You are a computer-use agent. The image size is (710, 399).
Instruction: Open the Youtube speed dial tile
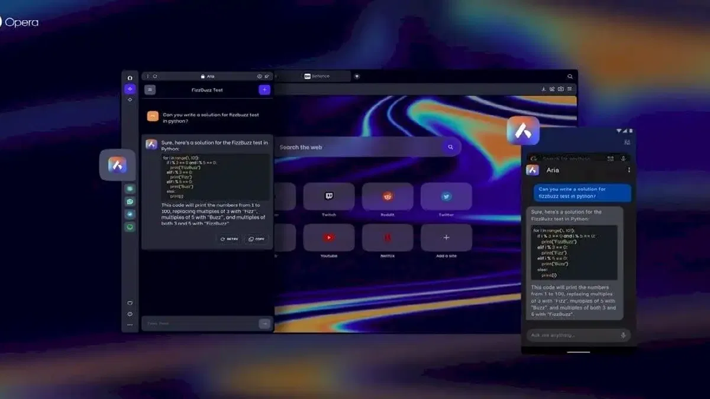point(328,238)
